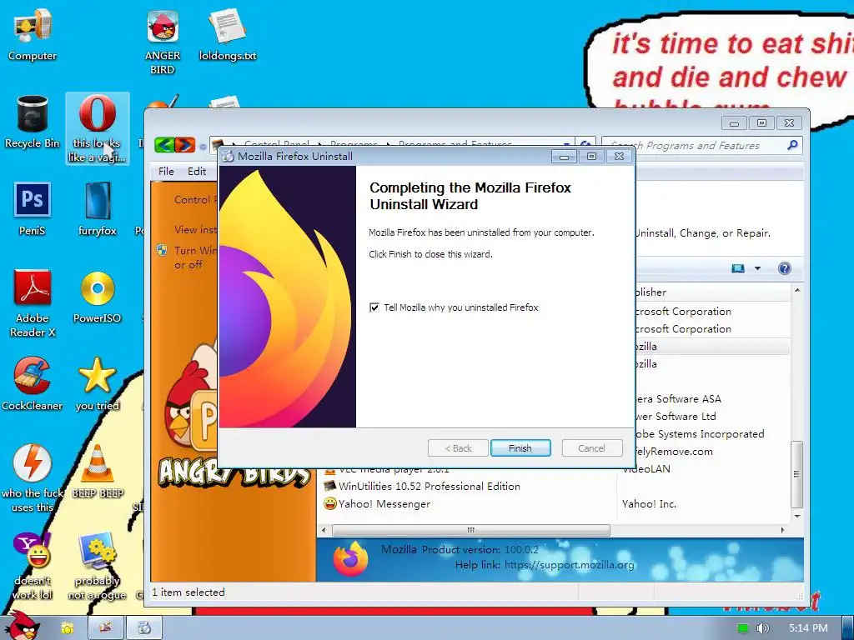Image resolution: width=854 pixels, height=640 pixels.
Task: Open the Yahoo Messenger desktop icon
Action: point(33,566)
